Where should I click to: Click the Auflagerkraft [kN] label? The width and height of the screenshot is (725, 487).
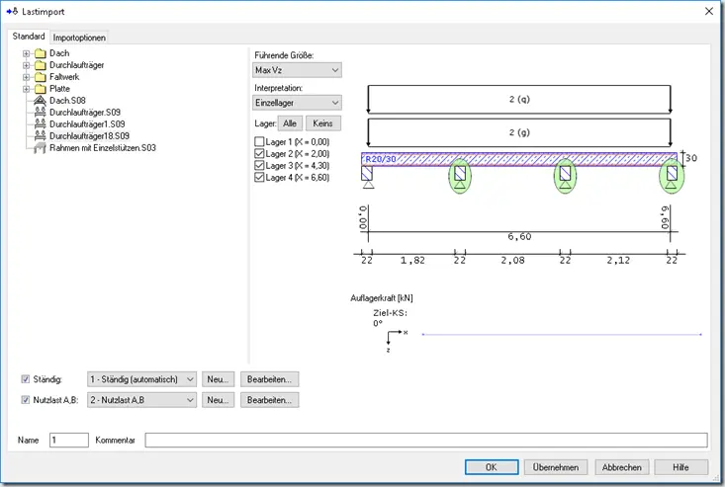pos(382,298)
